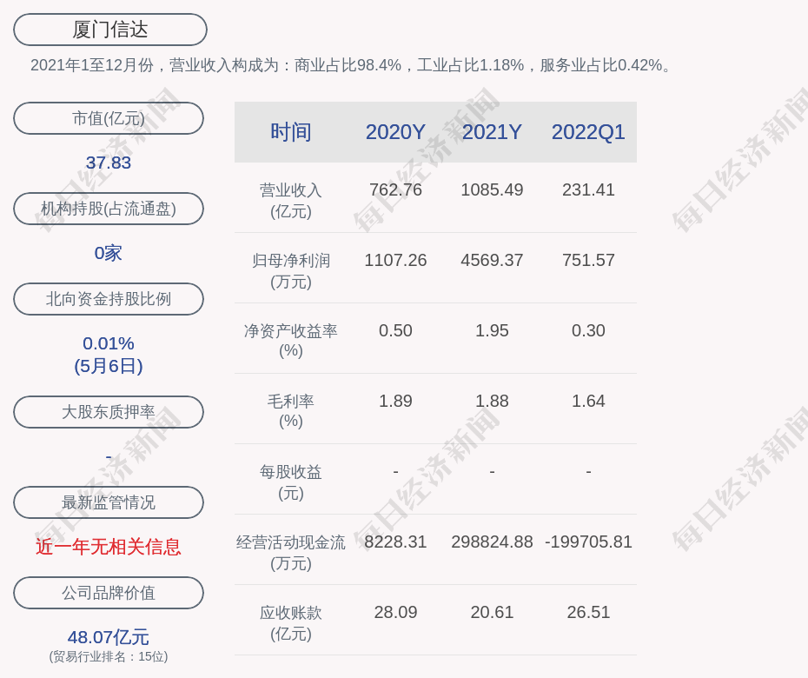This screenshot has height=678, width=808.
Task: Click receivables value 26.51
Action: coord(588,612)
